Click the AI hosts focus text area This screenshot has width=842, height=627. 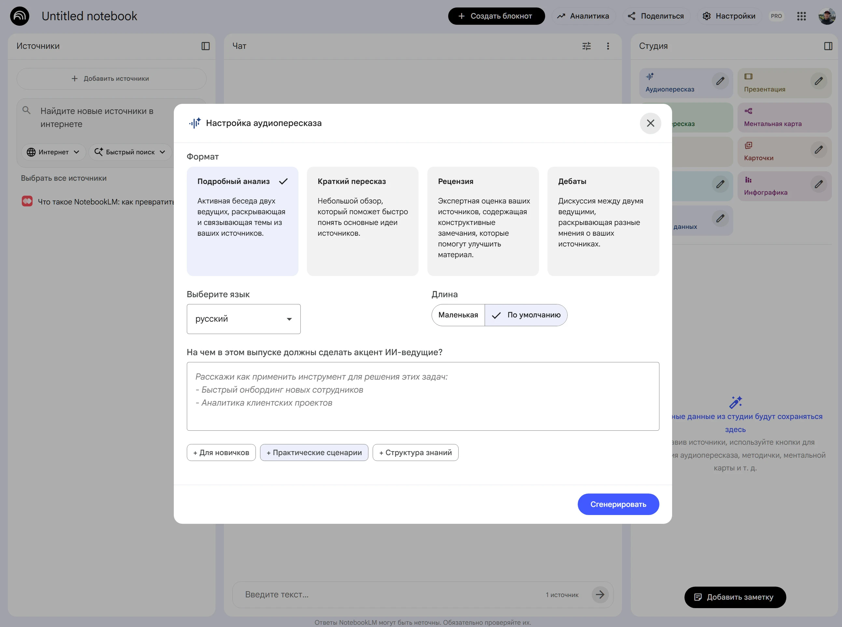point(422,396)
